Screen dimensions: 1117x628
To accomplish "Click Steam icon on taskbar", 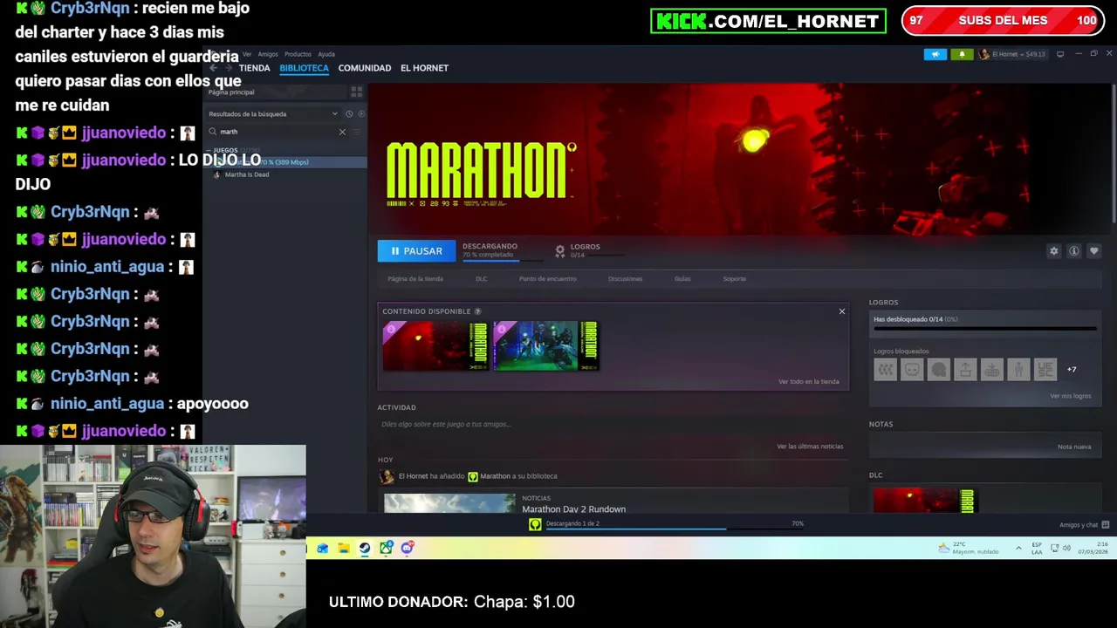I will (x=365, y=548).
